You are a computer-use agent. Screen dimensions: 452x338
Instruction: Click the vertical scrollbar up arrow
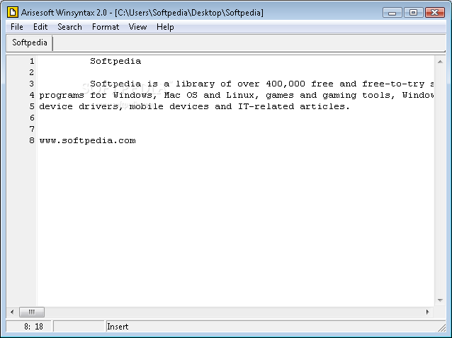440,62
